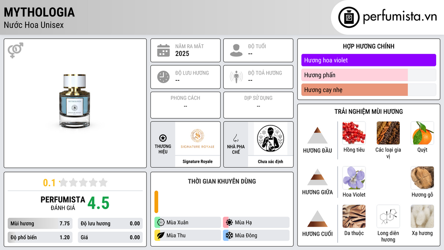Click the unisex gender symbol icon
444x250 pixels.
(x=16, y=50)
